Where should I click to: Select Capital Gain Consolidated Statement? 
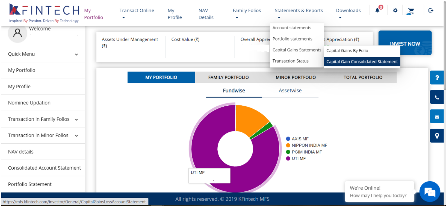[x=362, y=62]
